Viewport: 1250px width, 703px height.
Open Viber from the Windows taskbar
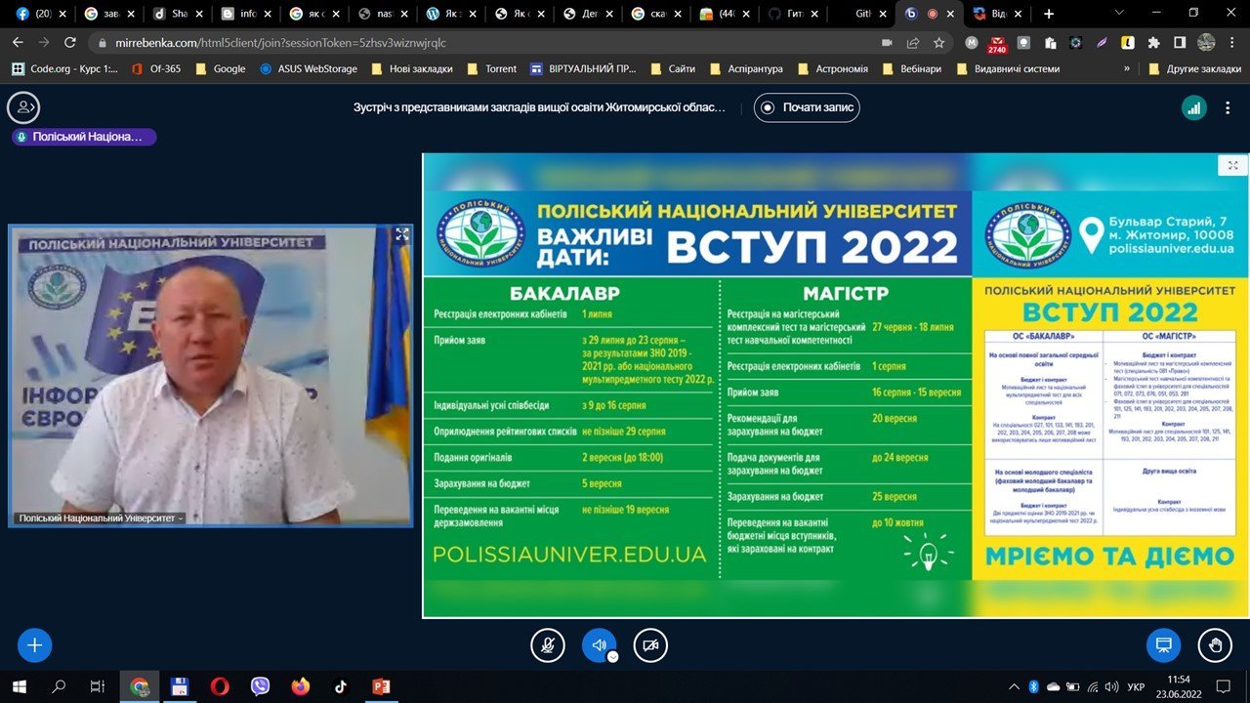pyautogui.click(x=260, y=686)
